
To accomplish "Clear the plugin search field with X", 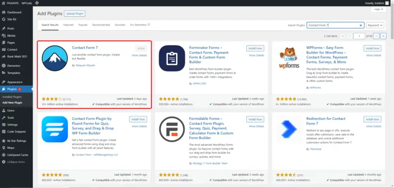I will [x=361, y=26].
